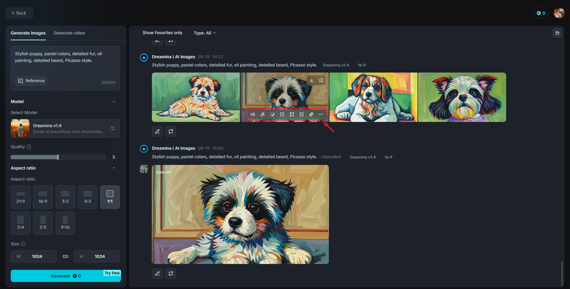The height and width of the screenshot is (289, 570).
Task: Select the 16:9 aspect ratio option
Action: tap(43, 197)
